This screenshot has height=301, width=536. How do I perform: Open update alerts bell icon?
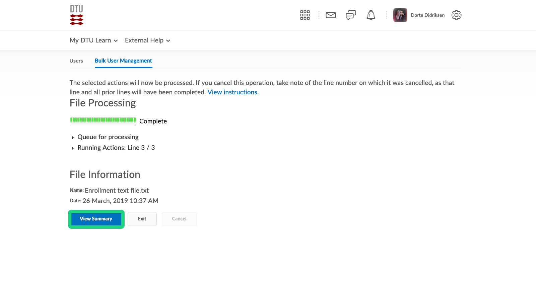[371, 15]
